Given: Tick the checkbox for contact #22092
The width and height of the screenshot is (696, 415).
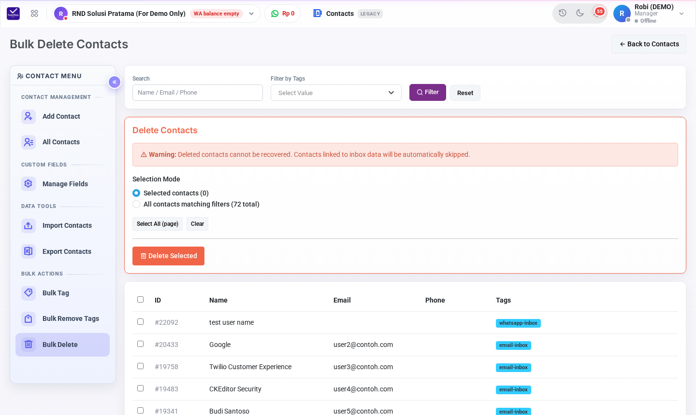Looking at the screenshot, I should pyautogui.click(x=141, y=322).
